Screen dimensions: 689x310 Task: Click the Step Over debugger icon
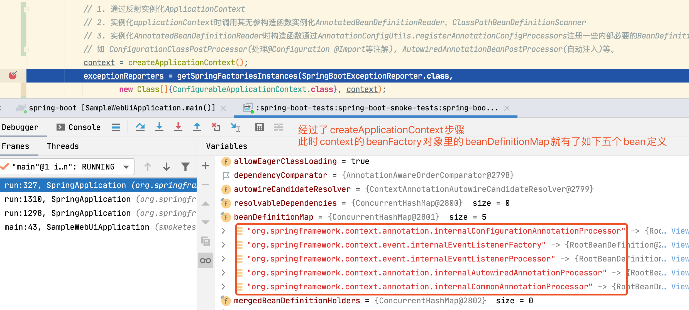pyautogui.click(x=140, y=127)
